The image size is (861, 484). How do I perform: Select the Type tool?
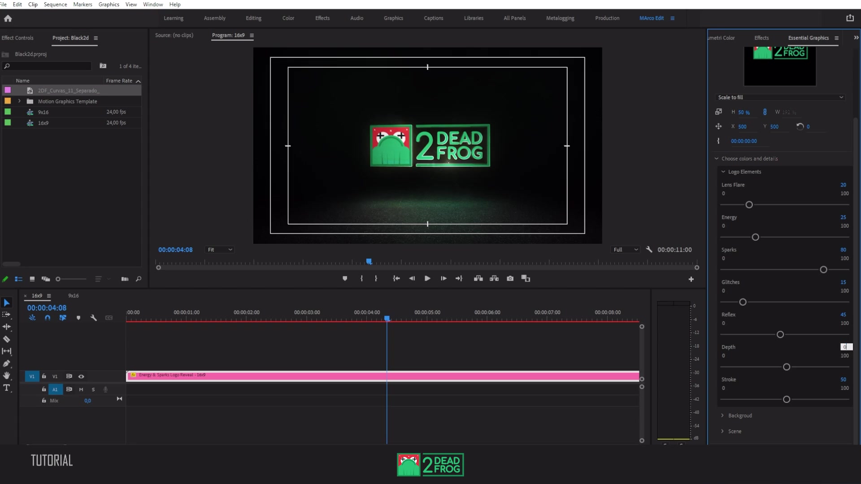coord(7,388)
